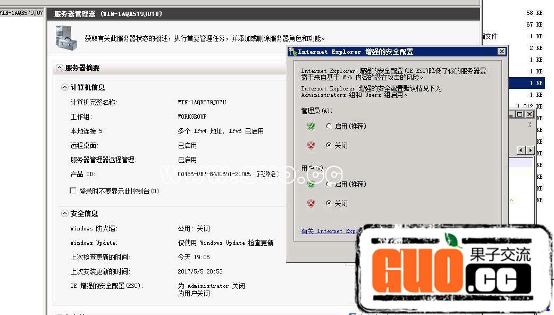The height and width of the screenshot is (315, 554).
Task: Check 登录时不要显示此控制台 checkbox
Action: (x=73, y=190)
